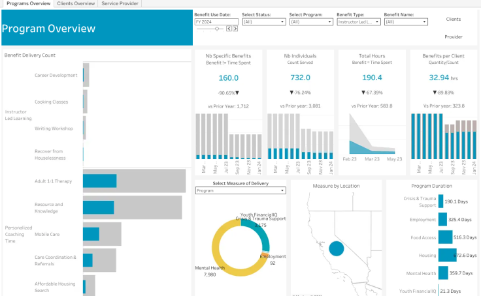Click the -67.39% change indicator

[372, 93]
